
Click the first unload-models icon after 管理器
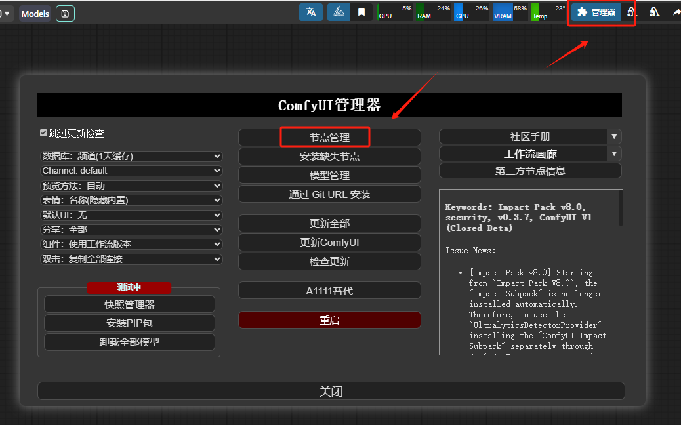pos(632,12)
